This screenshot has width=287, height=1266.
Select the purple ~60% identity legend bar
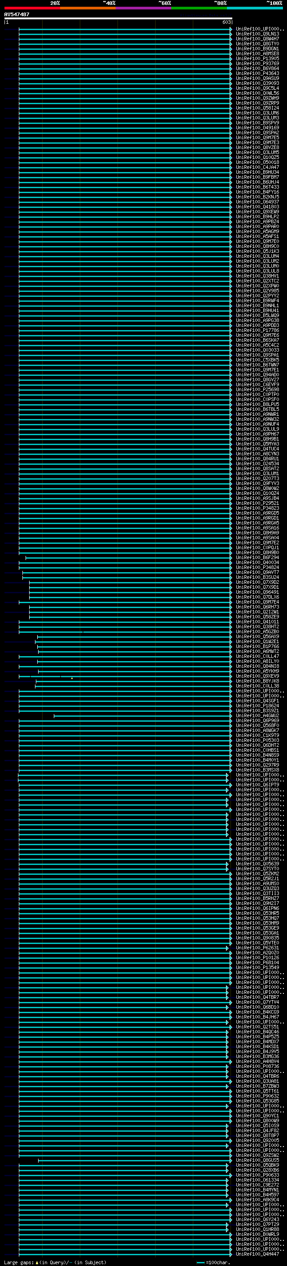[144, 9]
